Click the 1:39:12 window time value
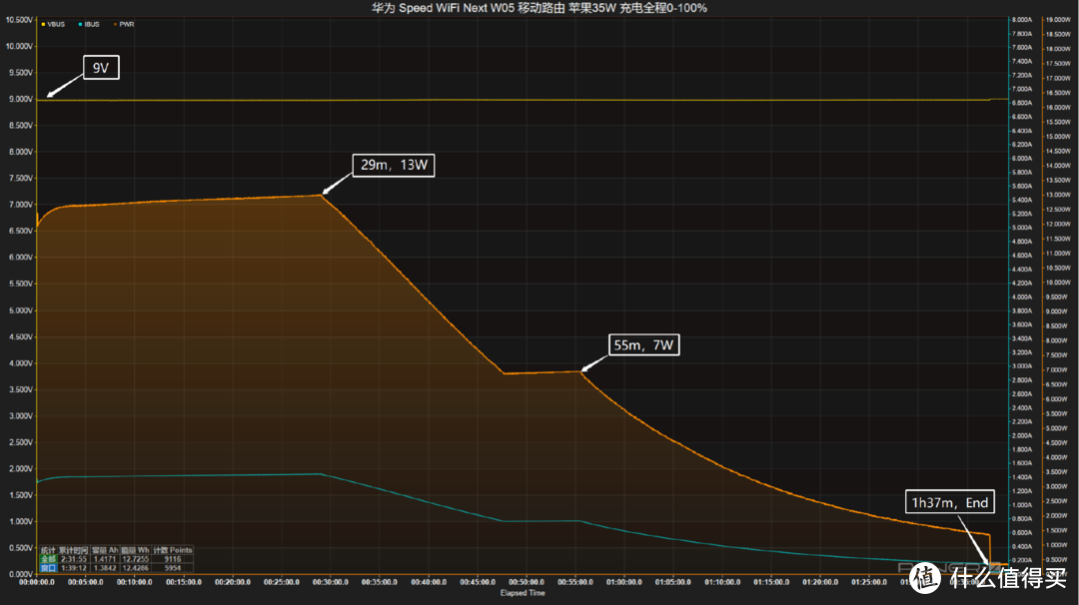The height and width of the screenshot is (605, 1079). [x=74, y=568]
